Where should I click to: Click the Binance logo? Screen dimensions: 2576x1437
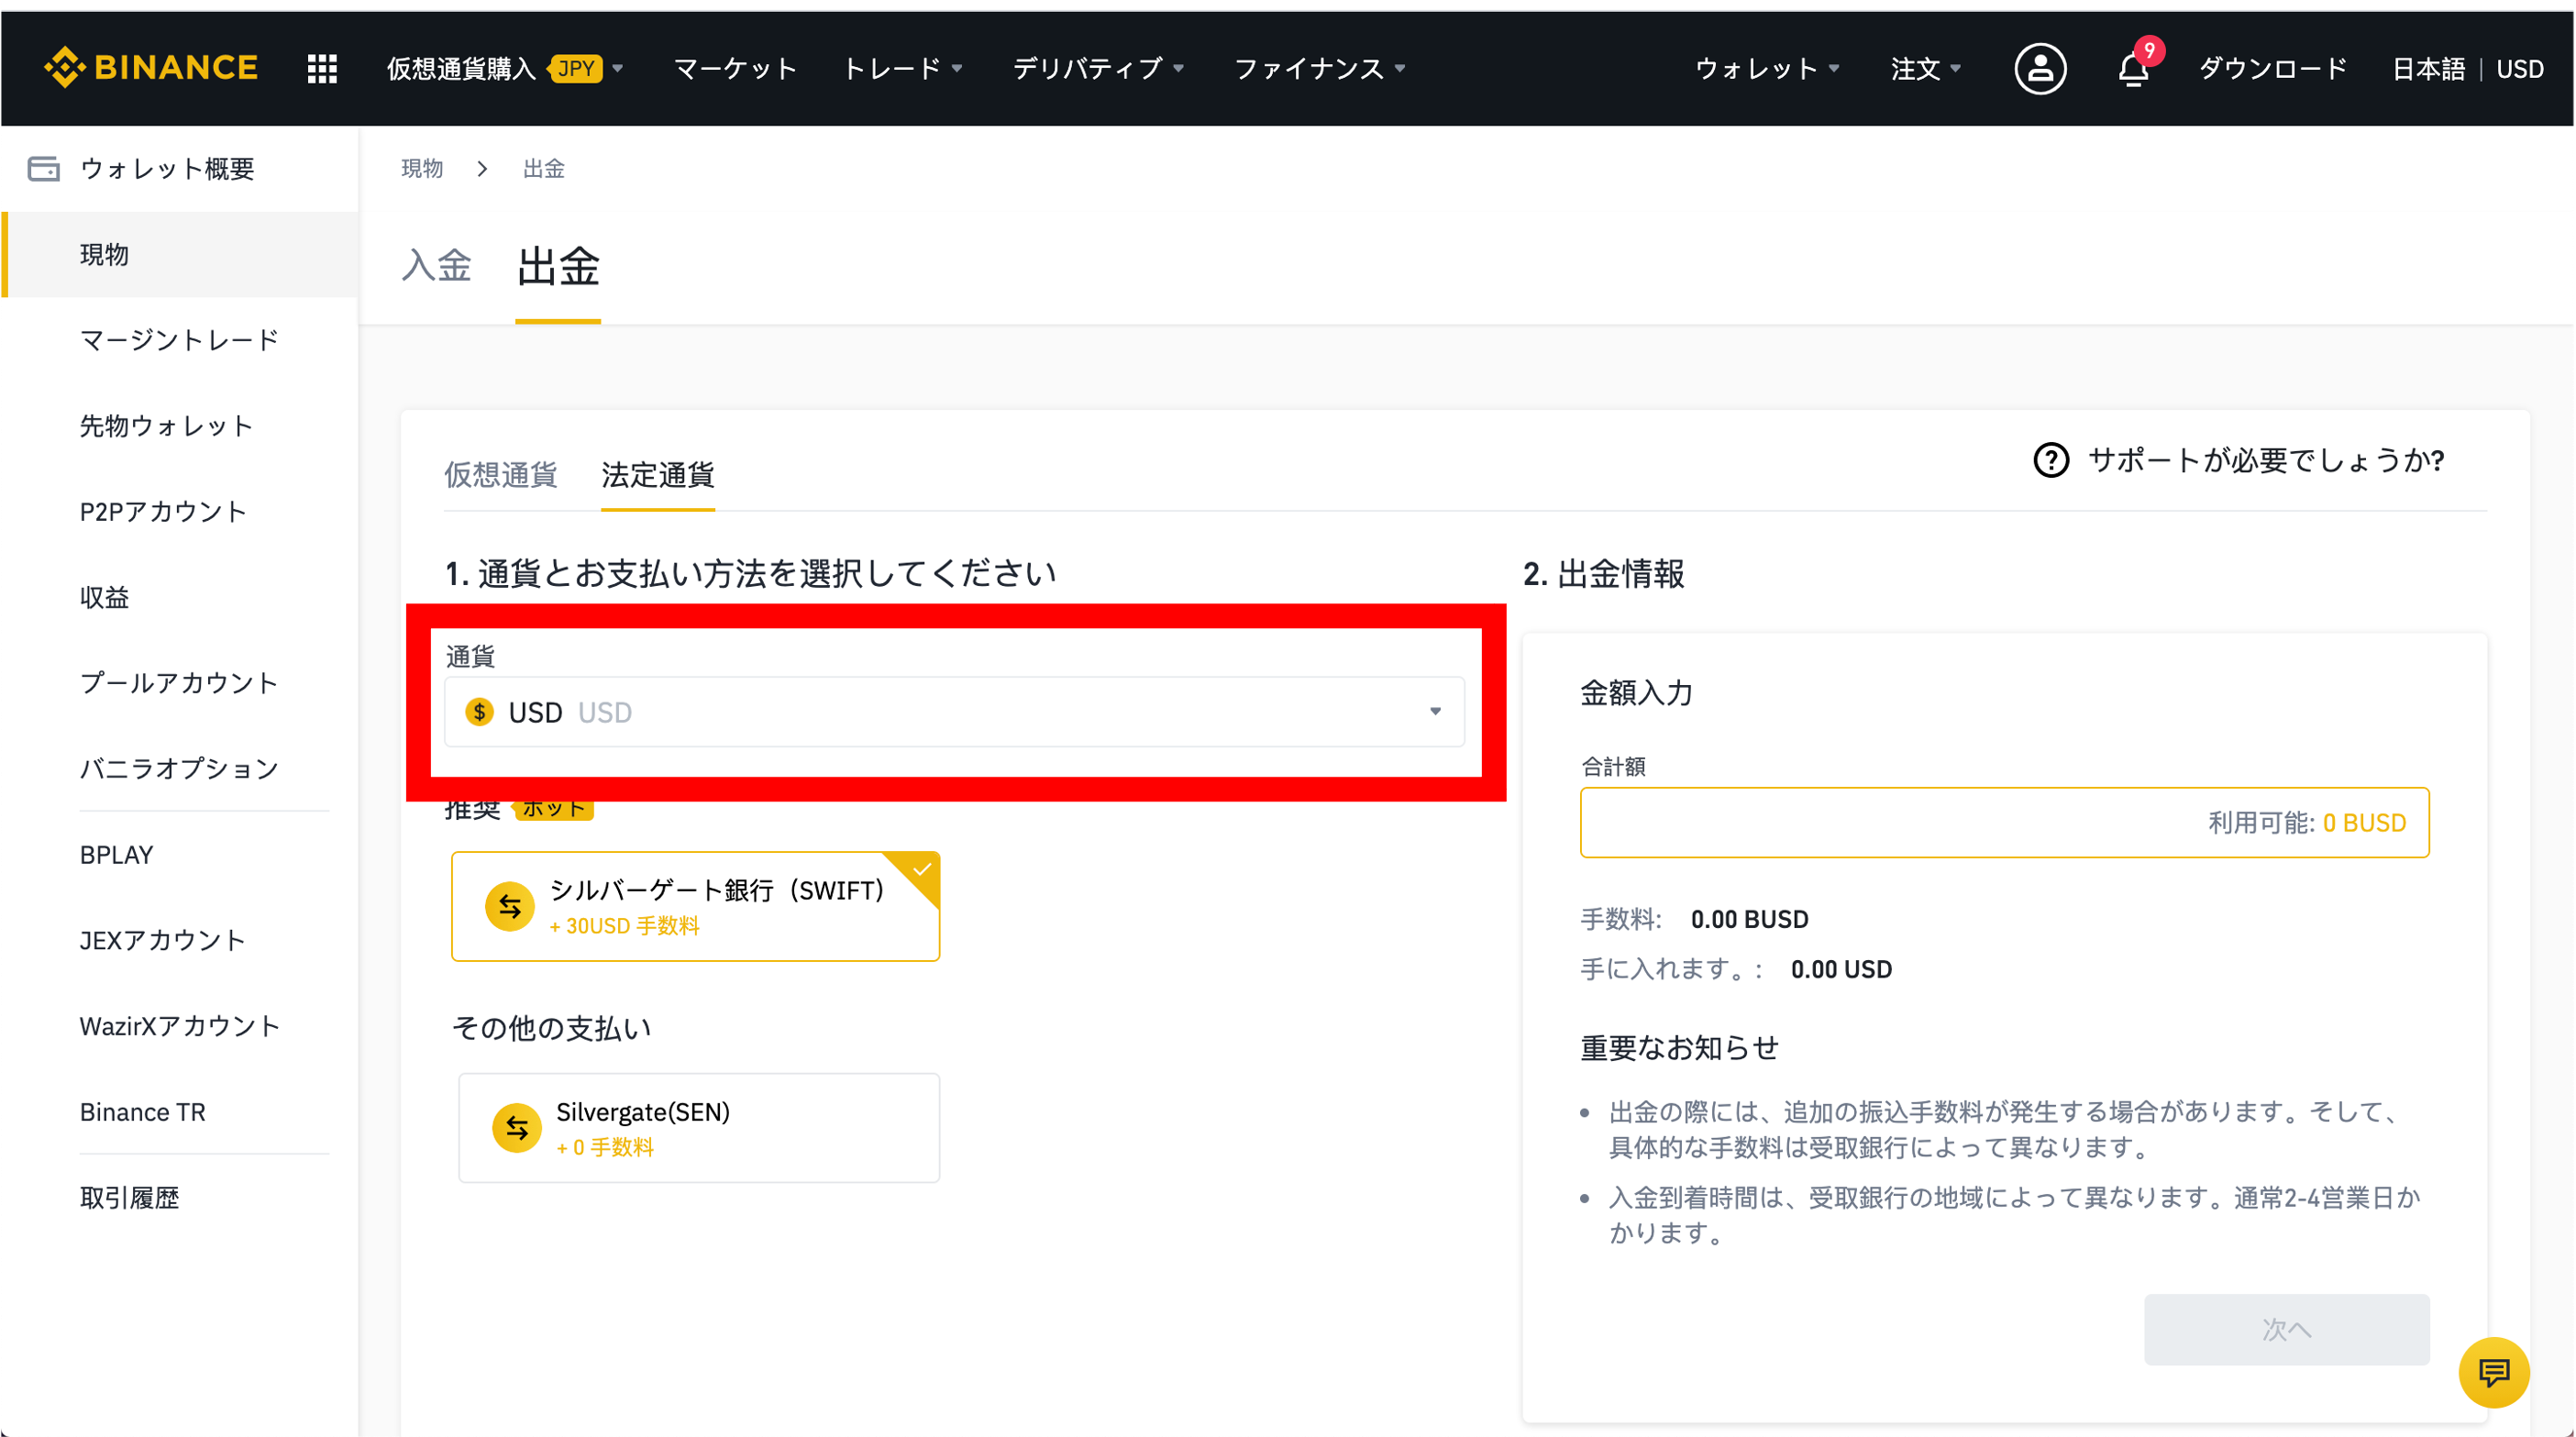click(x=151, y=68)
